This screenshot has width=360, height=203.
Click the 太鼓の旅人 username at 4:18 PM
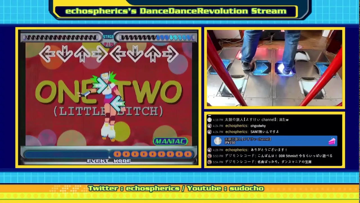click(251, 120)
